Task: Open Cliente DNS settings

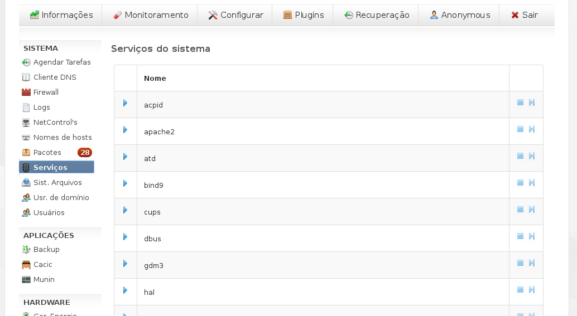Action: (49, 77)
